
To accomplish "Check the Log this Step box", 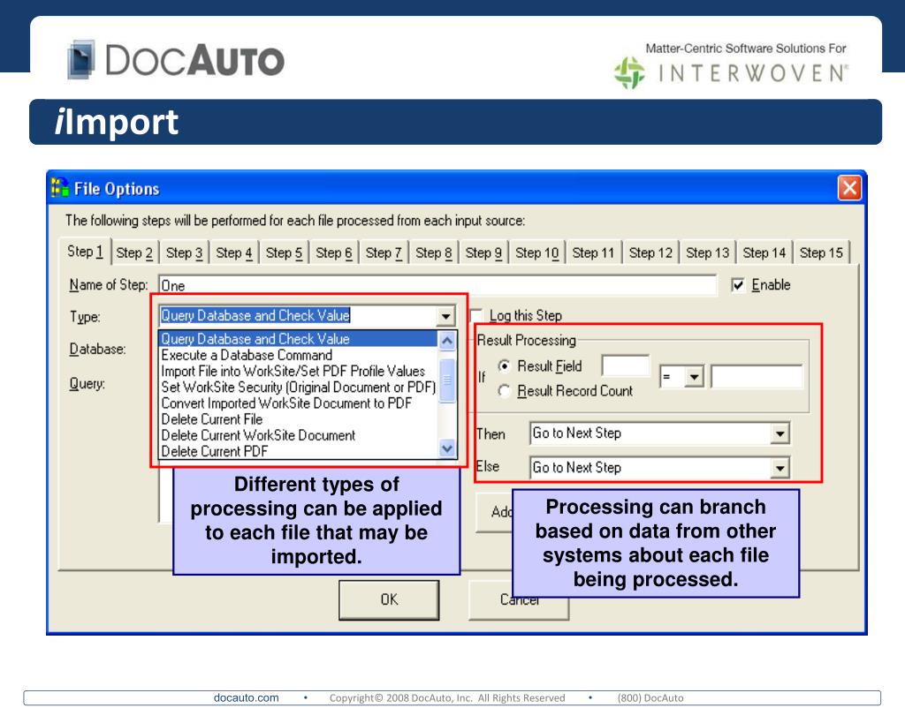I will (x=476, y=315).
